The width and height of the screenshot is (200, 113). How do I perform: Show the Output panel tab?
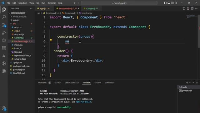[58, 83]
